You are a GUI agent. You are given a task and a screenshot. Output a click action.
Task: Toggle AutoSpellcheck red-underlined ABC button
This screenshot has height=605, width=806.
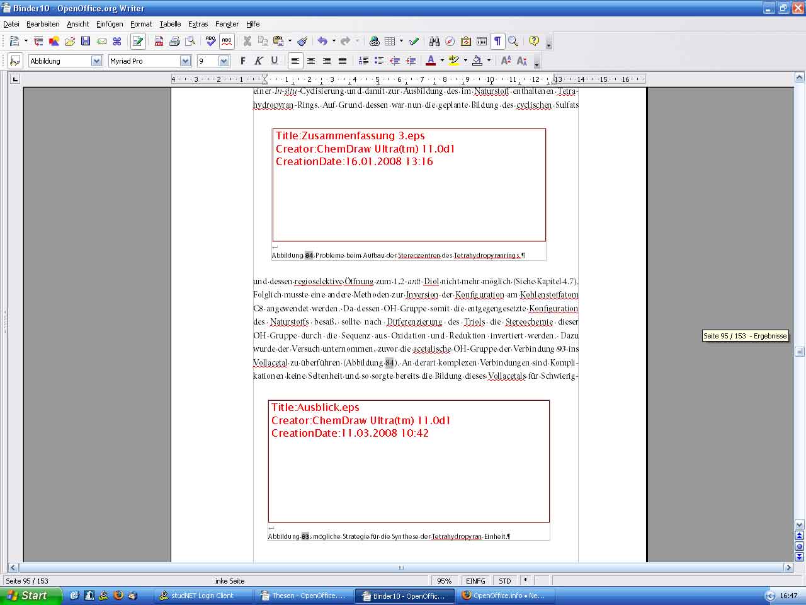tap(227, 41)
